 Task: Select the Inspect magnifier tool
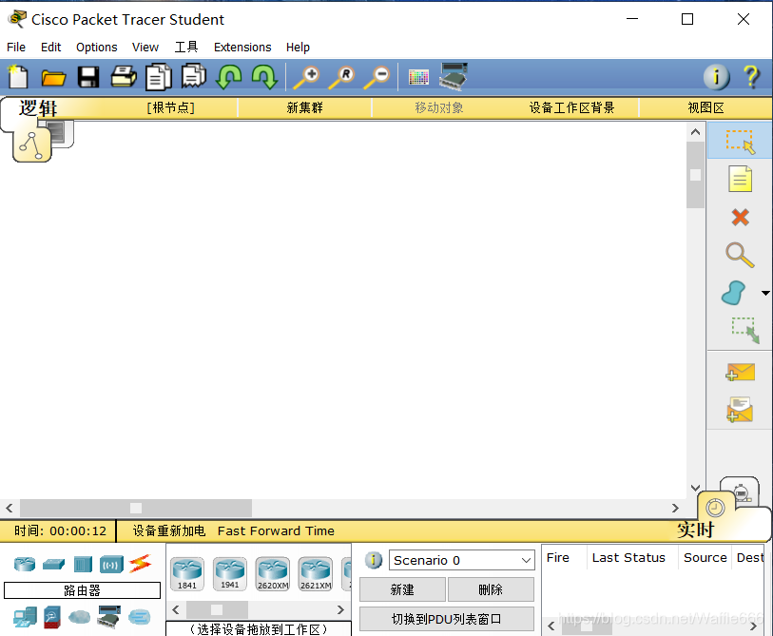click(740, 255)
